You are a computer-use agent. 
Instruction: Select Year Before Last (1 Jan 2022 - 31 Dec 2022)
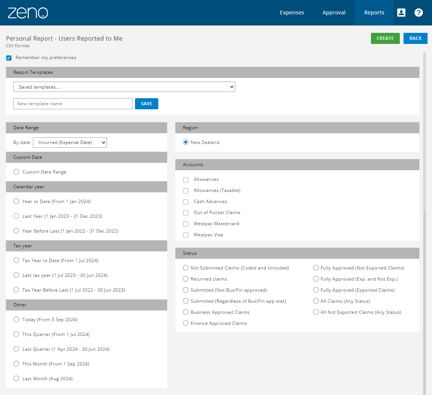[x=16, y=230]
